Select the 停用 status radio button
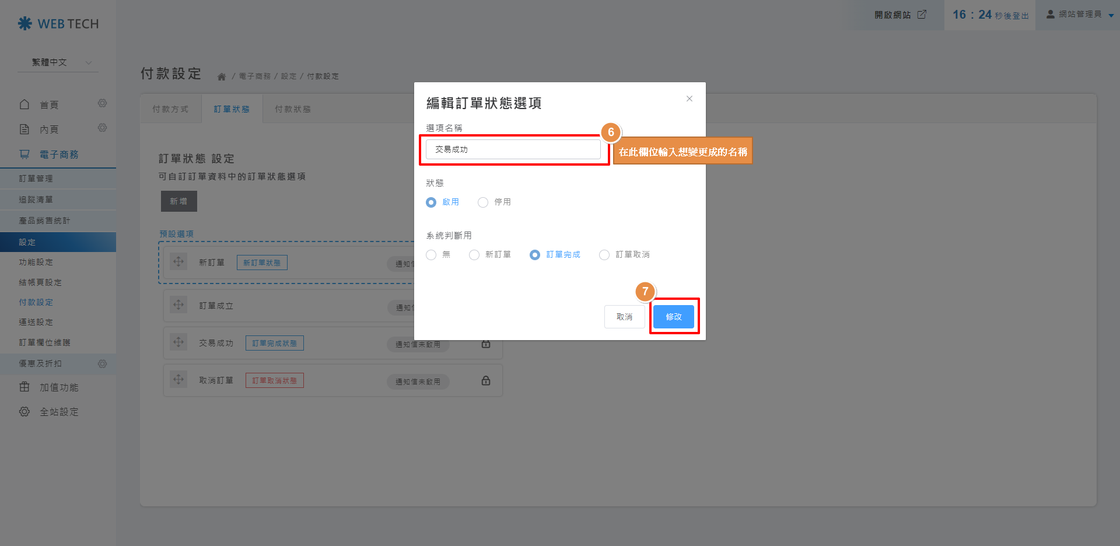Image resolution: width=1120 pixels, height=546 pixels. (483, 202)
